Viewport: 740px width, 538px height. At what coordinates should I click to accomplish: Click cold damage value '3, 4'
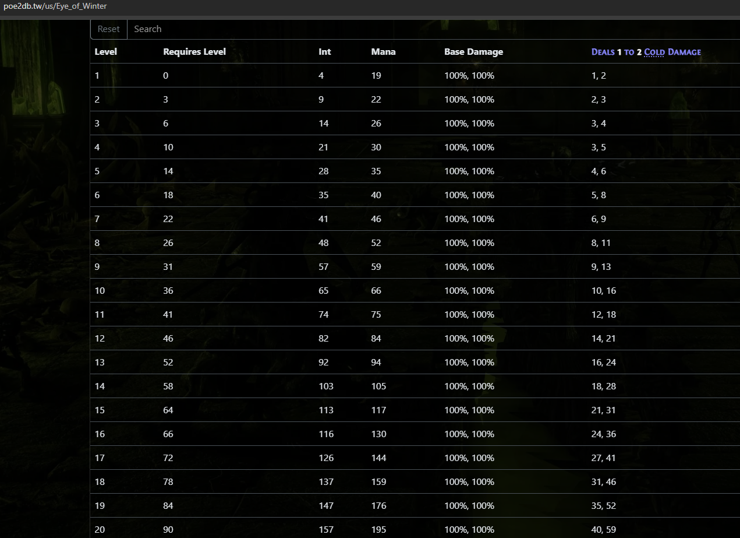[599, 124]
